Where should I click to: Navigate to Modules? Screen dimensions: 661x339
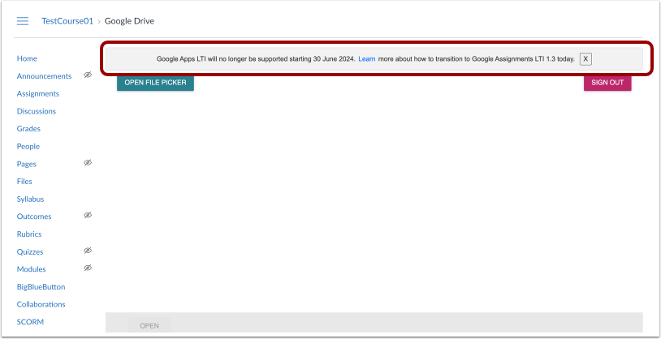[x=31, y=269]
